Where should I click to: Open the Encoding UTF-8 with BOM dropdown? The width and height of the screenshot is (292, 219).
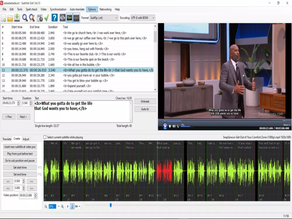pos(153,18)
